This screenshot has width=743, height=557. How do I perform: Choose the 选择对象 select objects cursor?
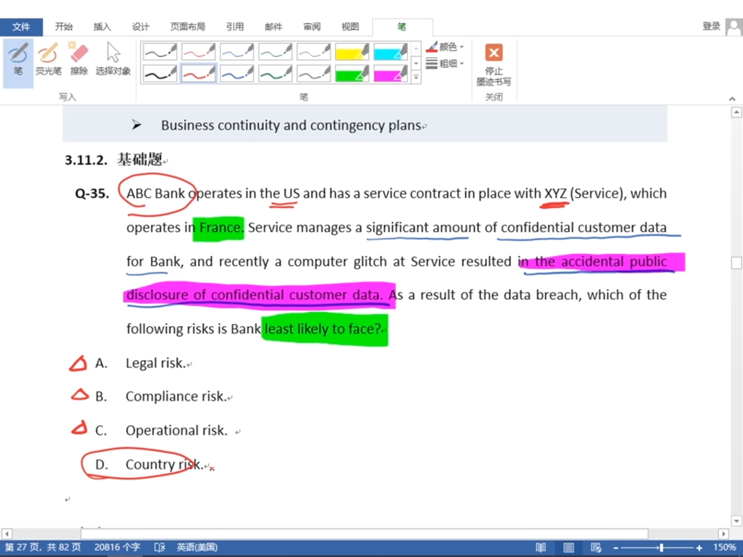click(x=113, y=60)
